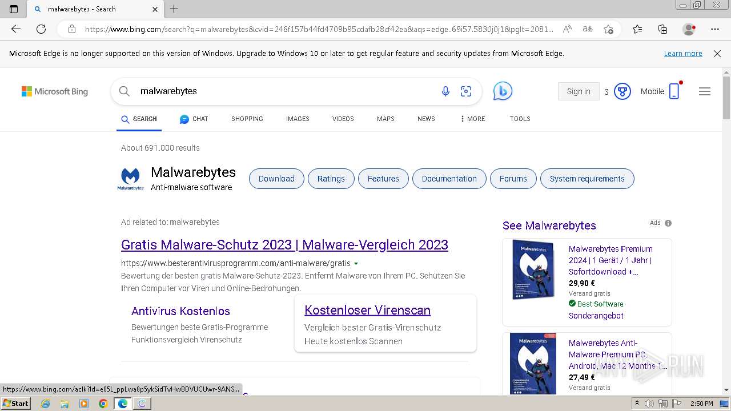731x411 pixels.
Task: Switch to the MAPS tab
Action: 385,119
